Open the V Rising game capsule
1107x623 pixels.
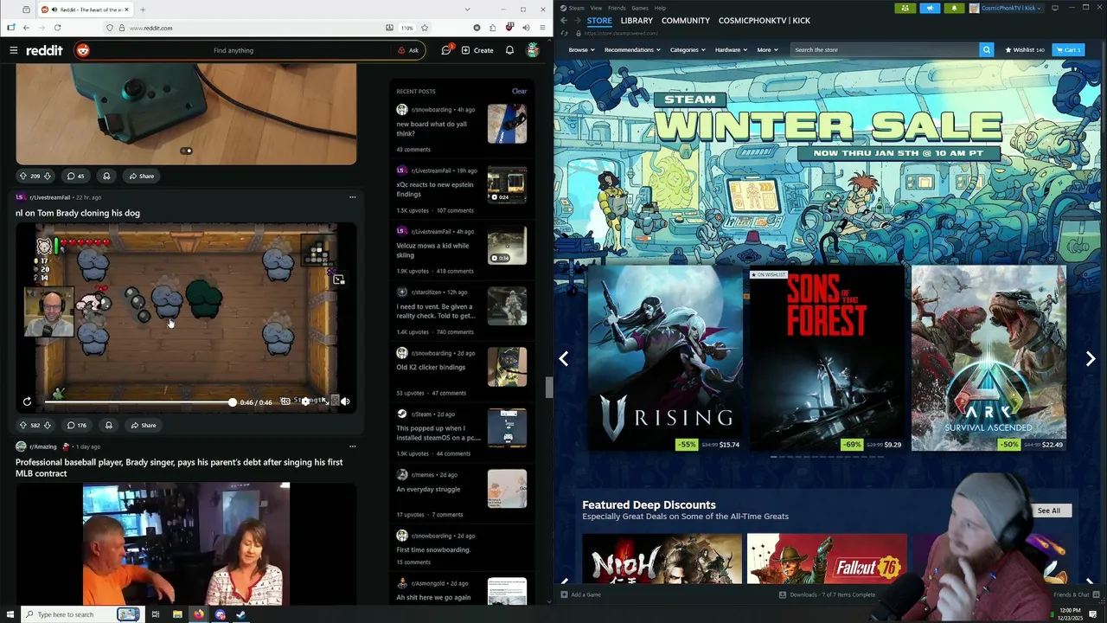(x=665, y=358)
